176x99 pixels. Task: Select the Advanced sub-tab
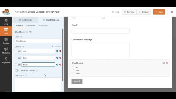tap(31, 26)
